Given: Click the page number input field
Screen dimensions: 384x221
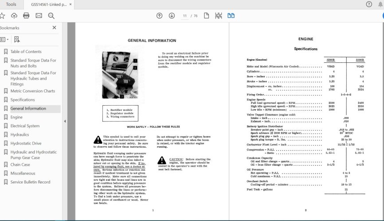Looking at the screenshot, I should pyautogui.click(x=185, y=16).
